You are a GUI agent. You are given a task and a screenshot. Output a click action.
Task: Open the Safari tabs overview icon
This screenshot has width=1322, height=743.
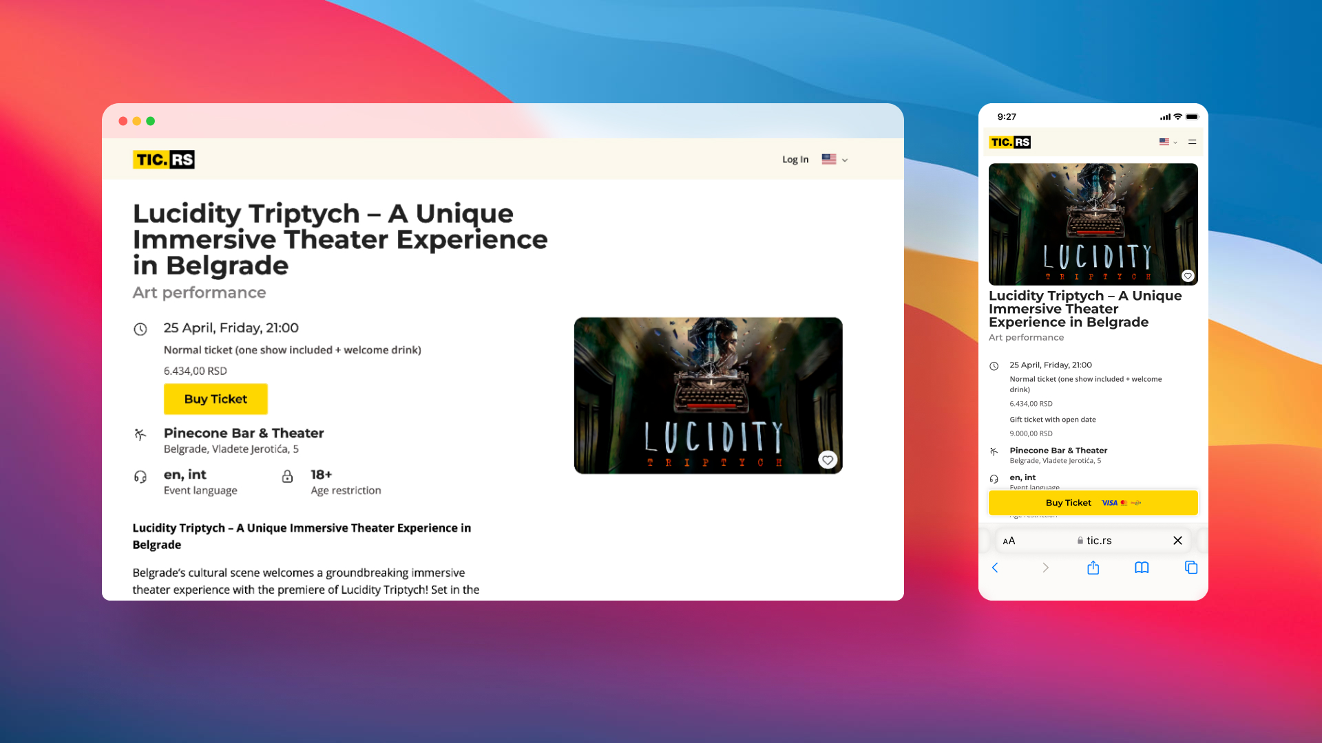pyautogui.click(x=1191, y=568)
